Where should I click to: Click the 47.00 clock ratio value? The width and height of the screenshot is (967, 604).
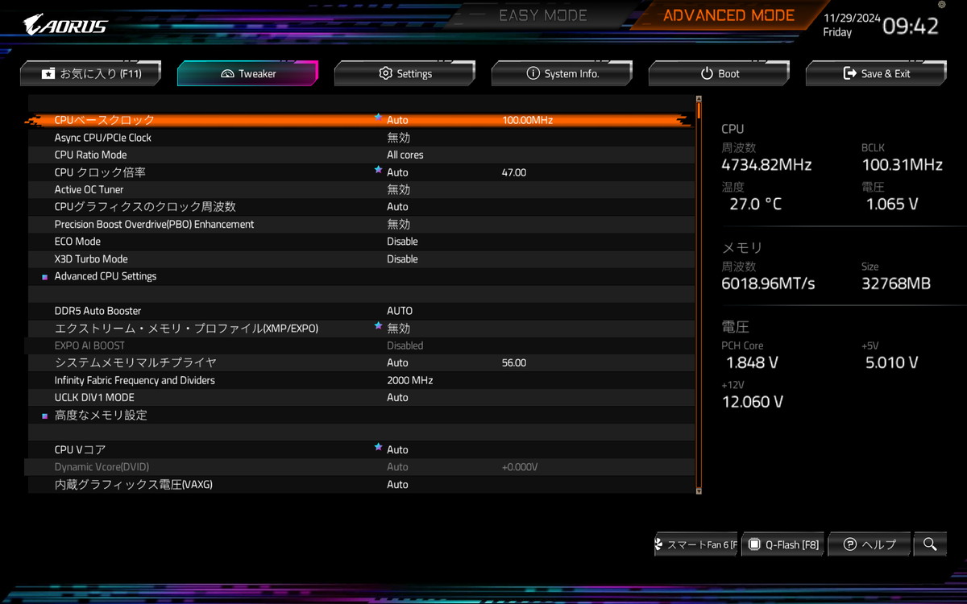(x=513, y=172)
